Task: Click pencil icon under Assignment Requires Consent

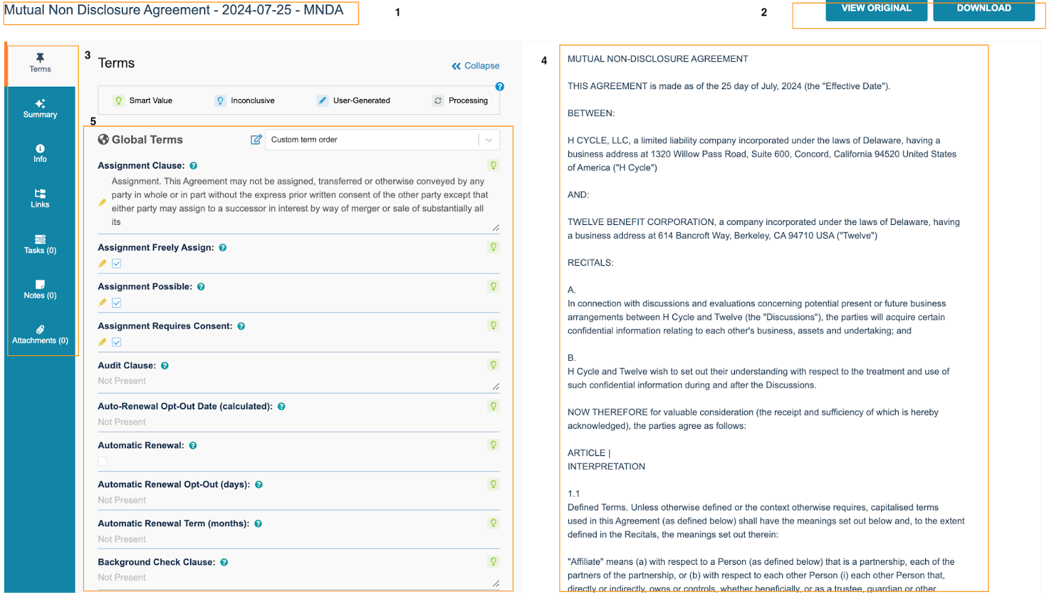Action: (102, 342)
